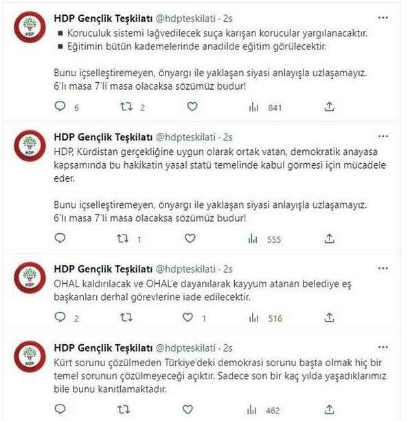Reply to the Kürdistan gerçekliği tweet

click(60, 239)
